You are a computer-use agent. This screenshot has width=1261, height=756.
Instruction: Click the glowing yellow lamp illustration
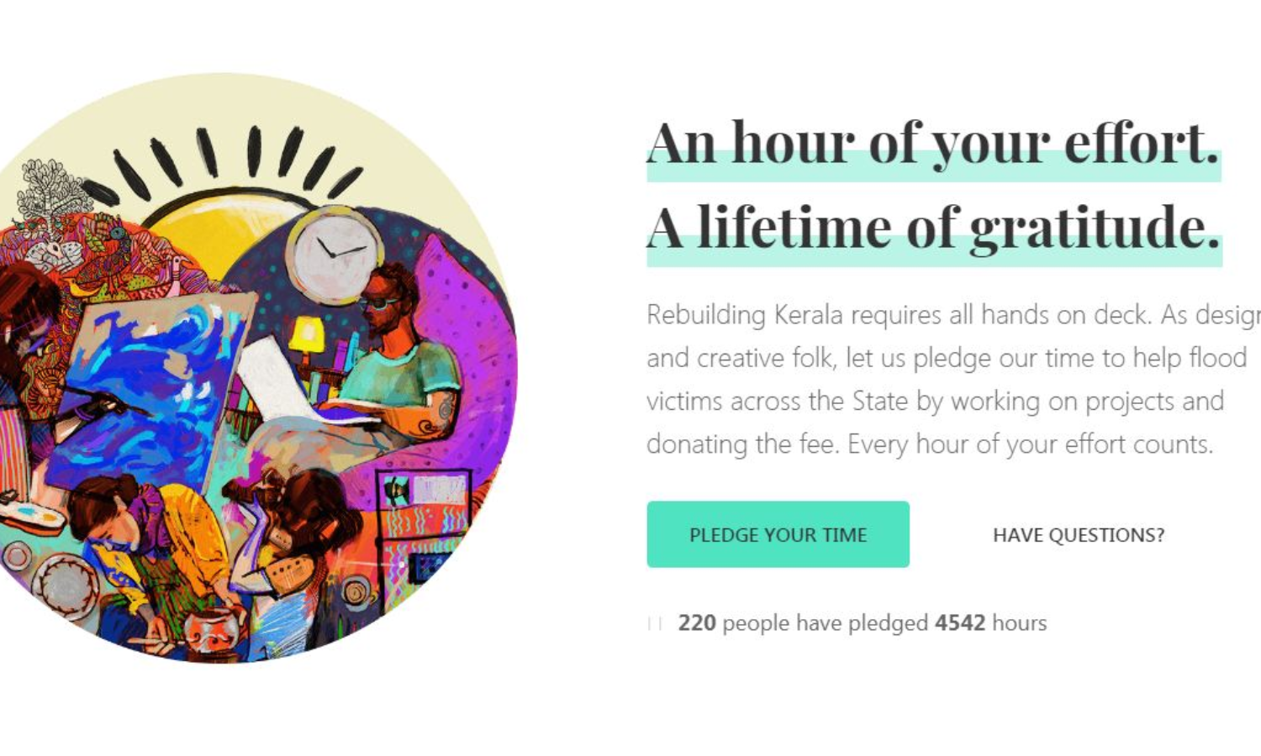pos(306,336)
